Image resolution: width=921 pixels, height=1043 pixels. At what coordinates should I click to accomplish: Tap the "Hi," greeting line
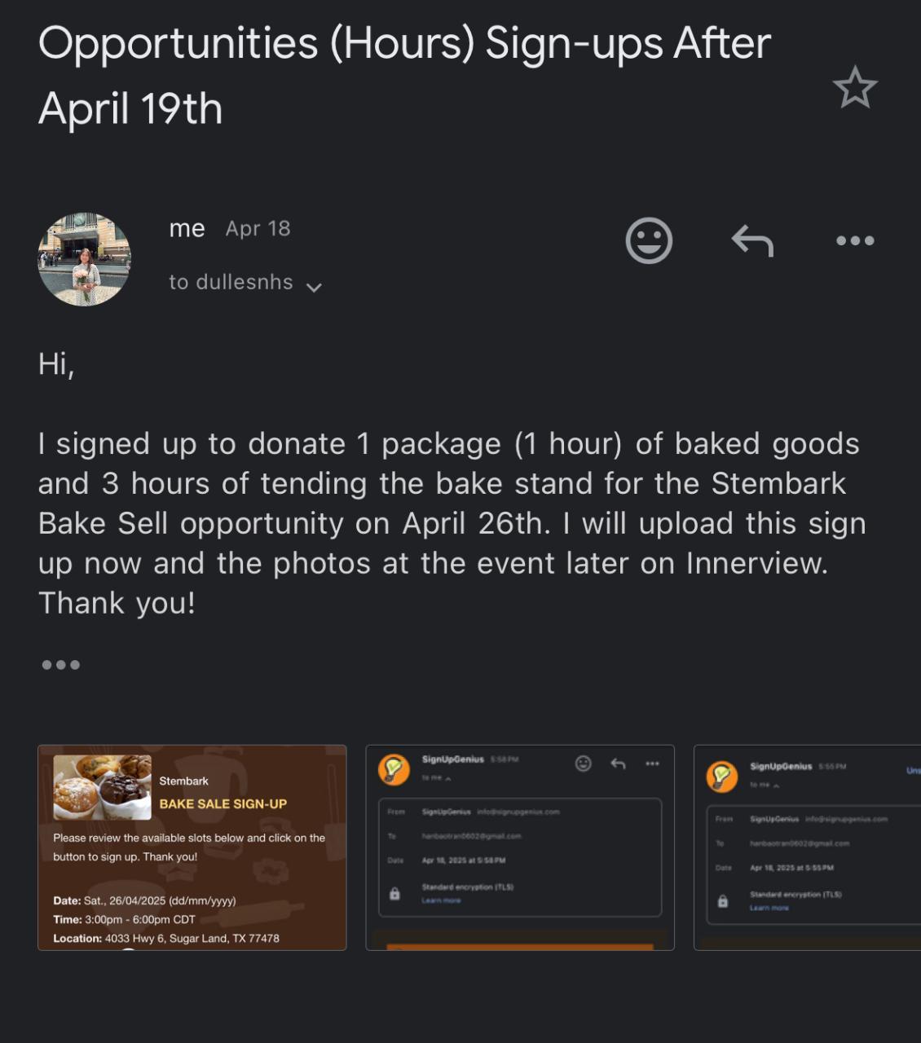point(56,363)
